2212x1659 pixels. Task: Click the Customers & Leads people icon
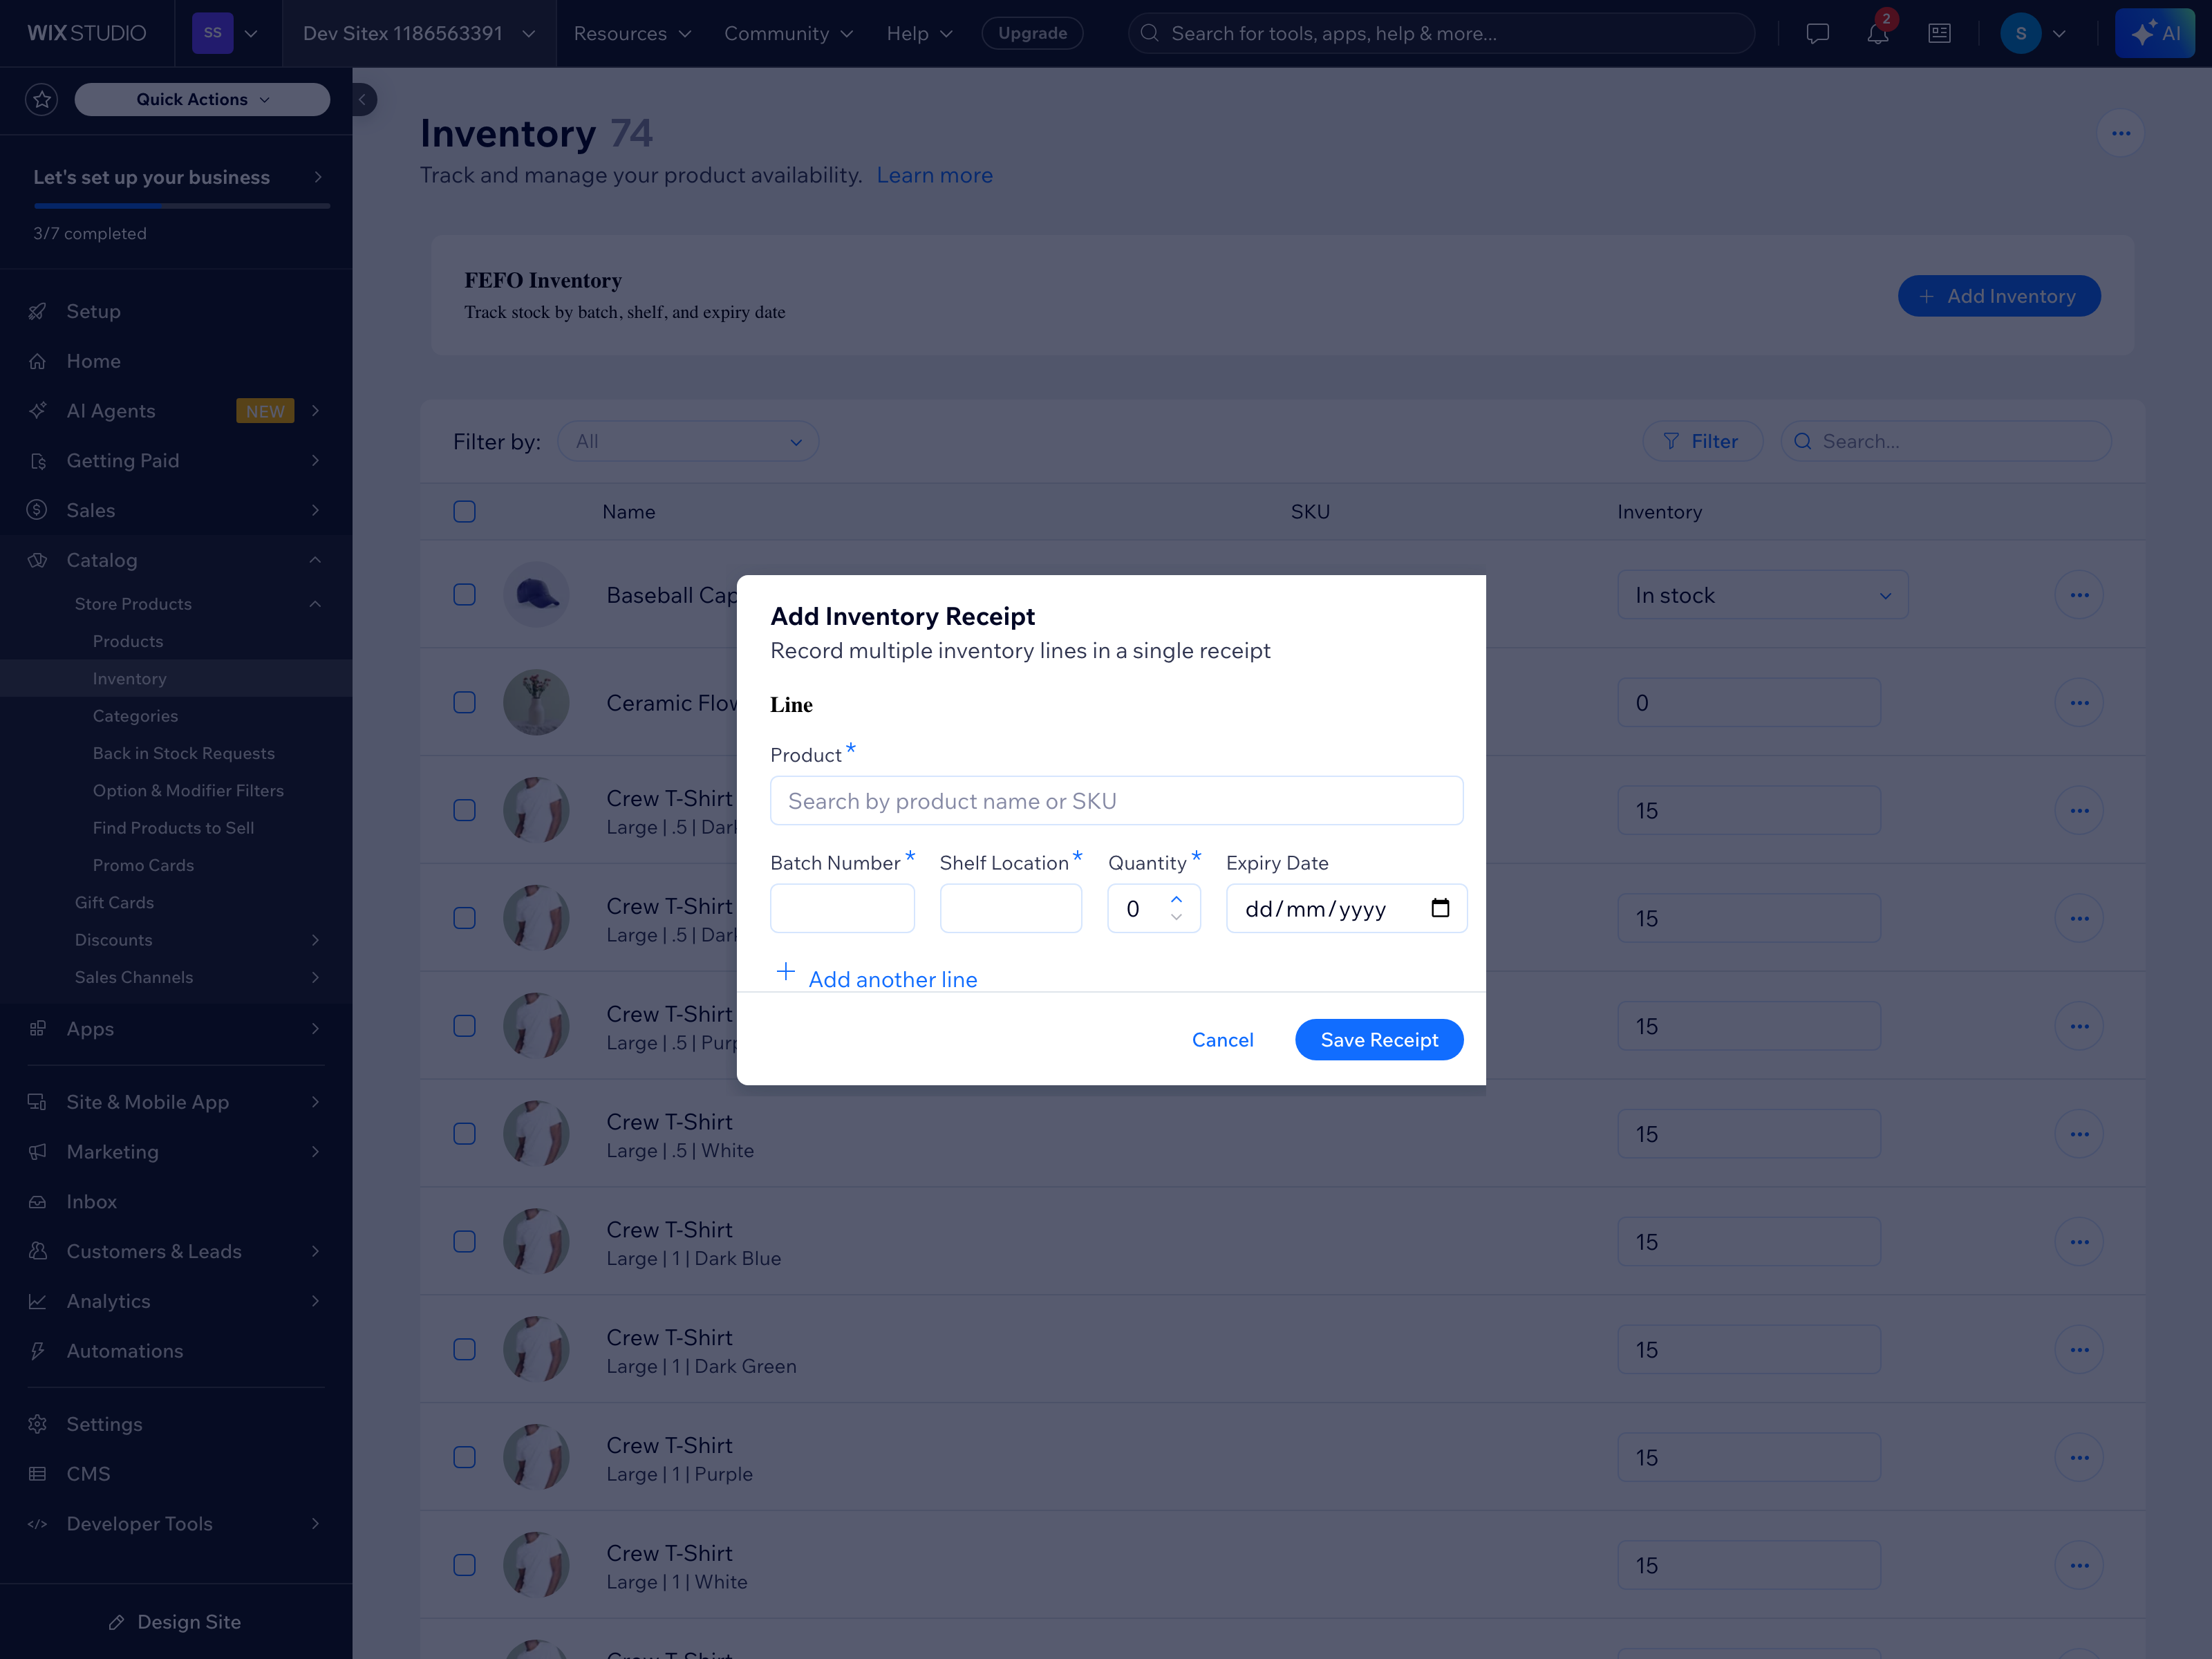(38, 1251)
